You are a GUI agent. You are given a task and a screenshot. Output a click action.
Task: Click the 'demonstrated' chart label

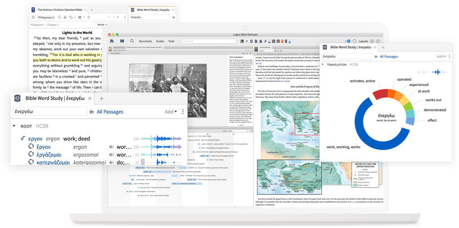pos(435,110)
